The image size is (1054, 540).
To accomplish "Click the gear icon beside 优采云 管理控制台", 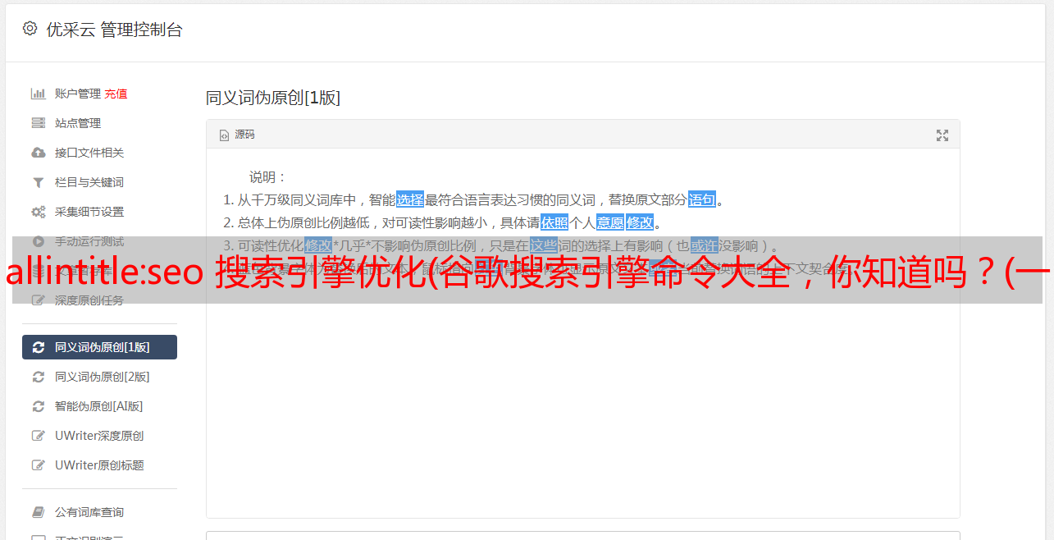I will click(30, 29).
